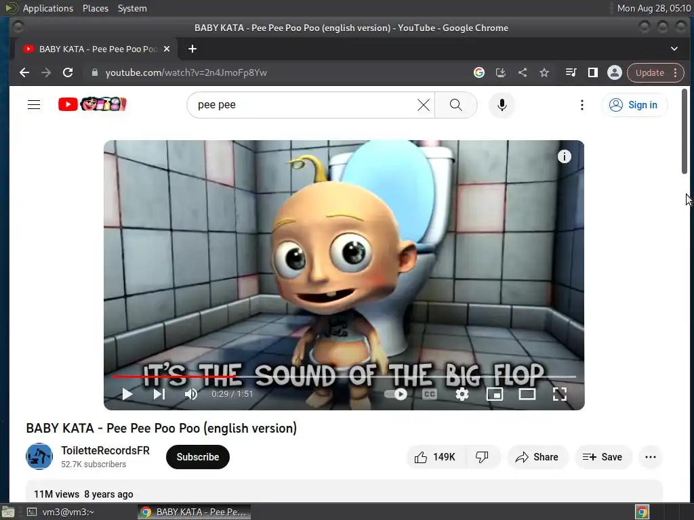Click the Sign in button

(x=634, y=105)
